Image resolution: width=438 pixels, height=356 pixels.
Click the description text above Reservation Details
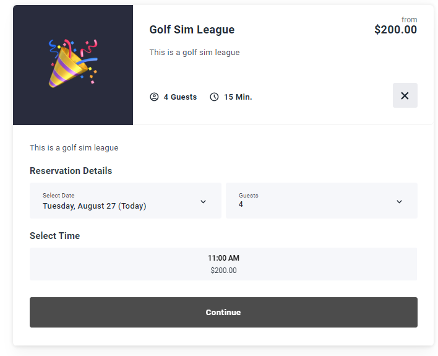coord(74,148)
